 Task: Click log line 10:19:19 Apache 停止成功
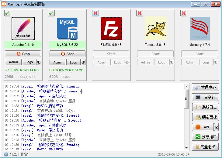tap(36, 125)
